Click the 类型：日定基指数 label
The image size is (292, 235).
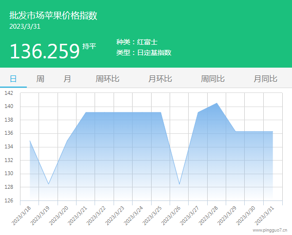pos(144,53)
